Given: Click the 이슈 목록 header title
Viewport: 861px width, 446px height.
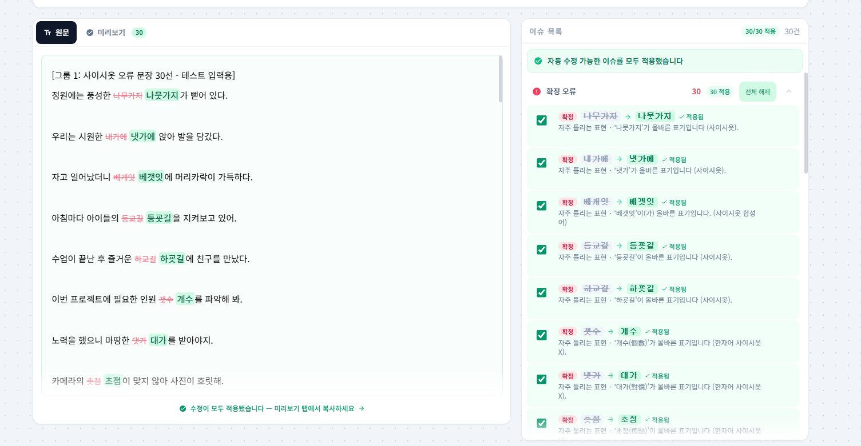Looking at the screenshot, I should pos(545,31).
